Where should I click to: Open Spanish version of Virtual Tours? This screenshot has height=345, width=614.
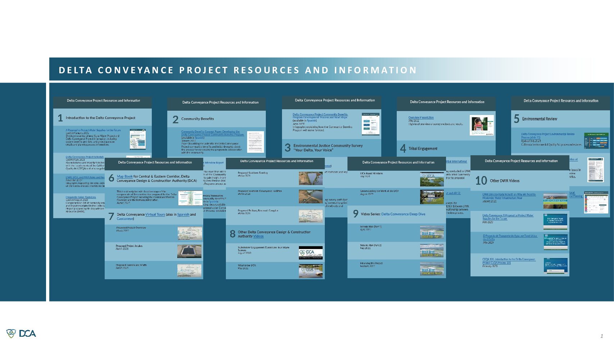point(183,215)
